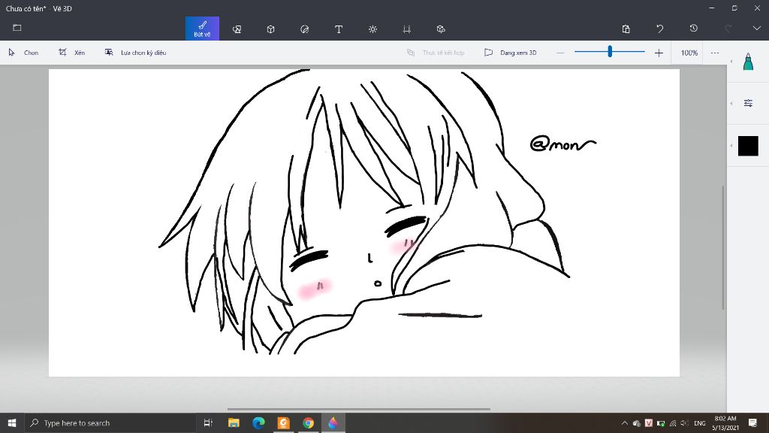
Task: Click the vertical canvas scrollbar
Action: tap(723, 248)
